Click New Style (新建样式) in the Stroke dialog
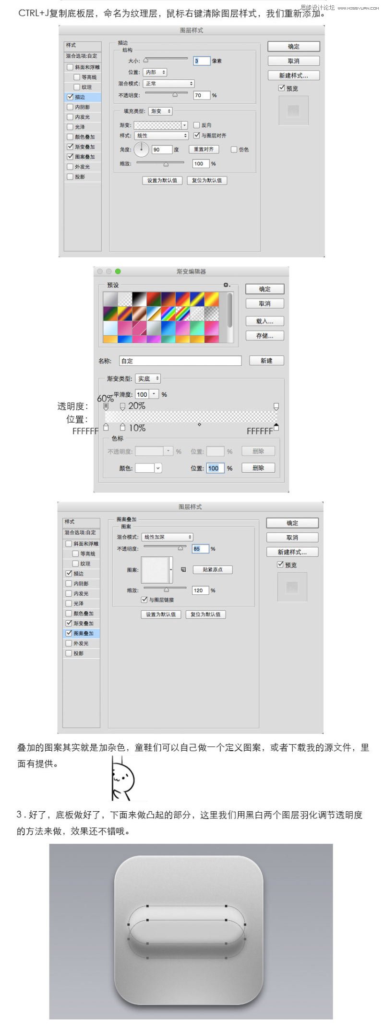The height and width of the screenshot is (1030, 384). (x=294, y=75)
